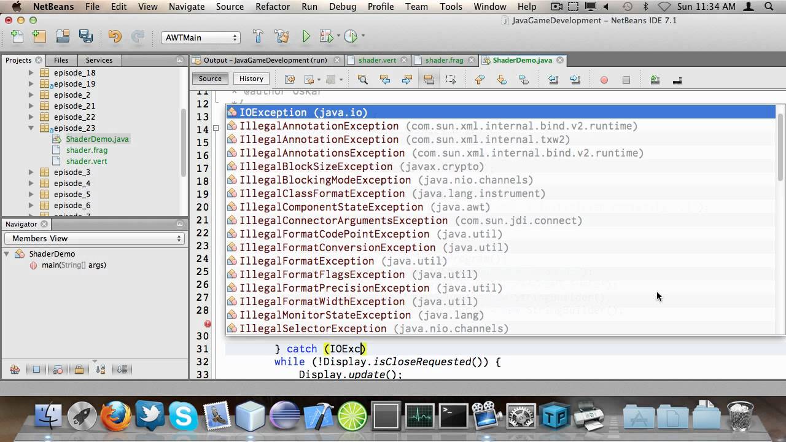The width and height of the screenshot is (786, 442).
Task: Close the ShaderDemo.java tab
Action: click(559, 60)
